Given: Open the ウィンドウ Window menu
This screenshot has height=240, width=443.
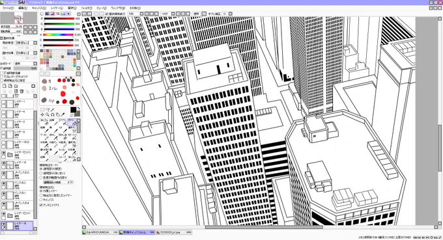Looking at the screenshot, I should click(118, 8).
